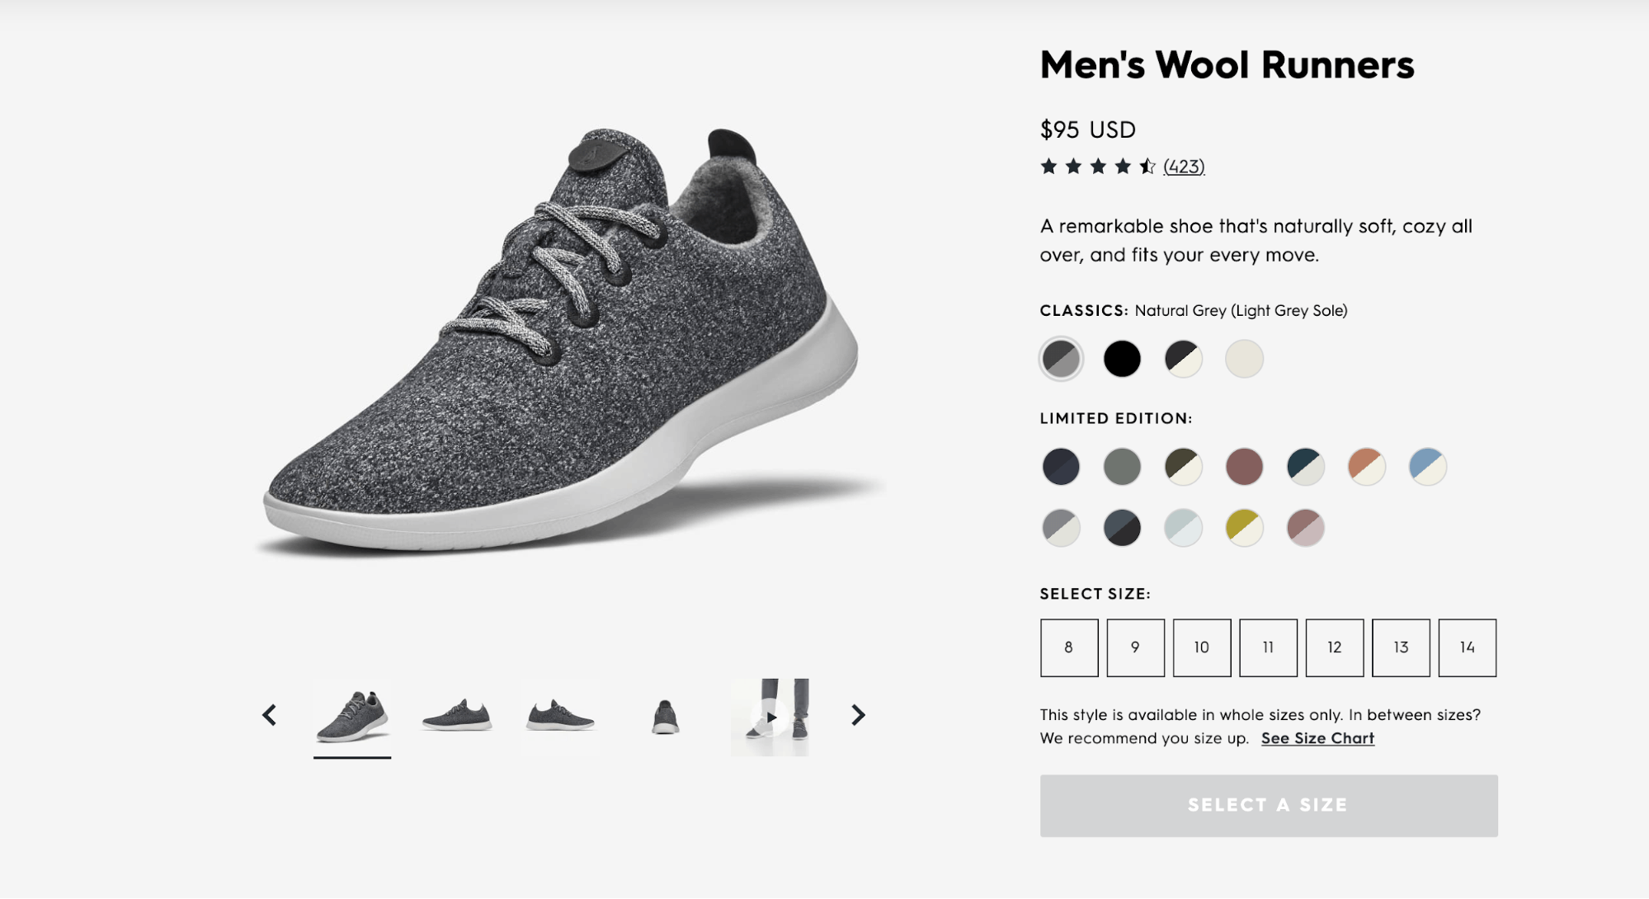Image resolution: width=1649 pixels, height=899 pixels.
Task: Select the Natural Grey classic swatch
Action: [1061, 359]
